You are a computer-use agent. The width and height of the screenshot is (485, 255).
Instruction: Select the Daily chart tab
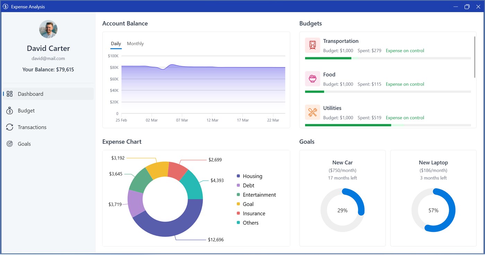[x=116, y=44]
